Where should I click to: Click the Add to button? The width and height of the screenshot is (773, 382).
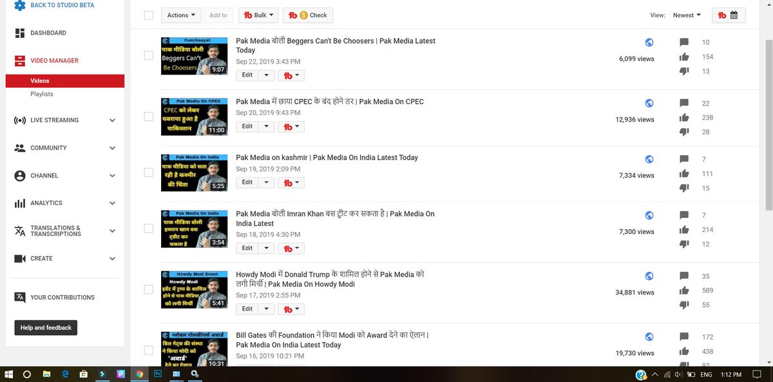218,15
